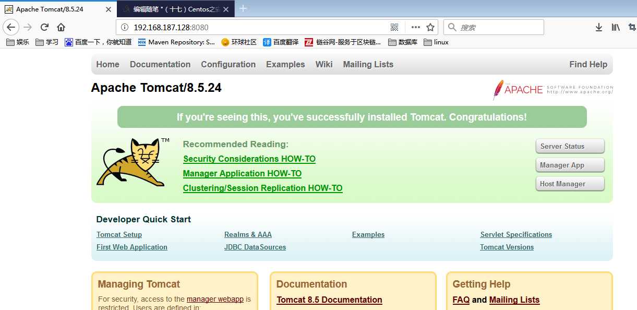Switch to the 编辑随笔 Centos tab
Screen dimensions: 637x310
tap(176, 9)
